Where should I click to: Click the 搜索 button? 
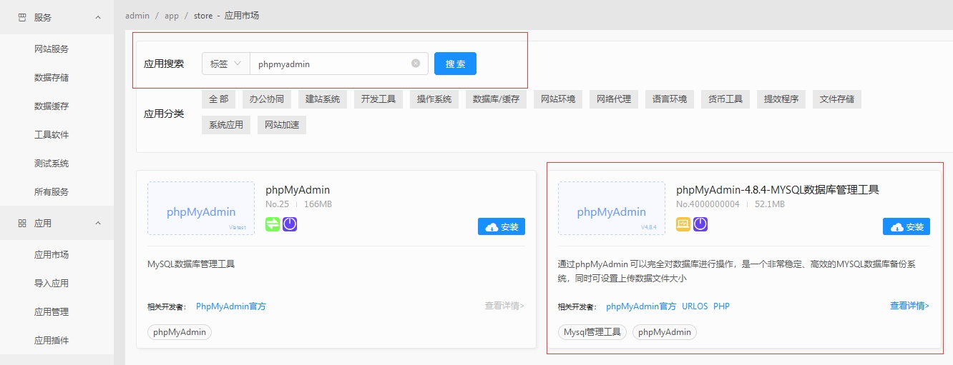[x=455, y=64]
